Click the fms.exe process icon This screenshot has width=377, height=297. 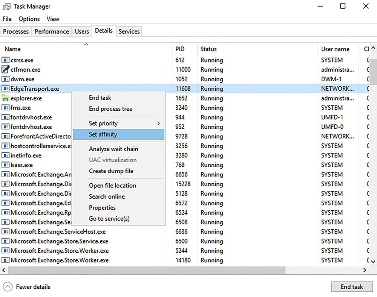coord(5,108)
